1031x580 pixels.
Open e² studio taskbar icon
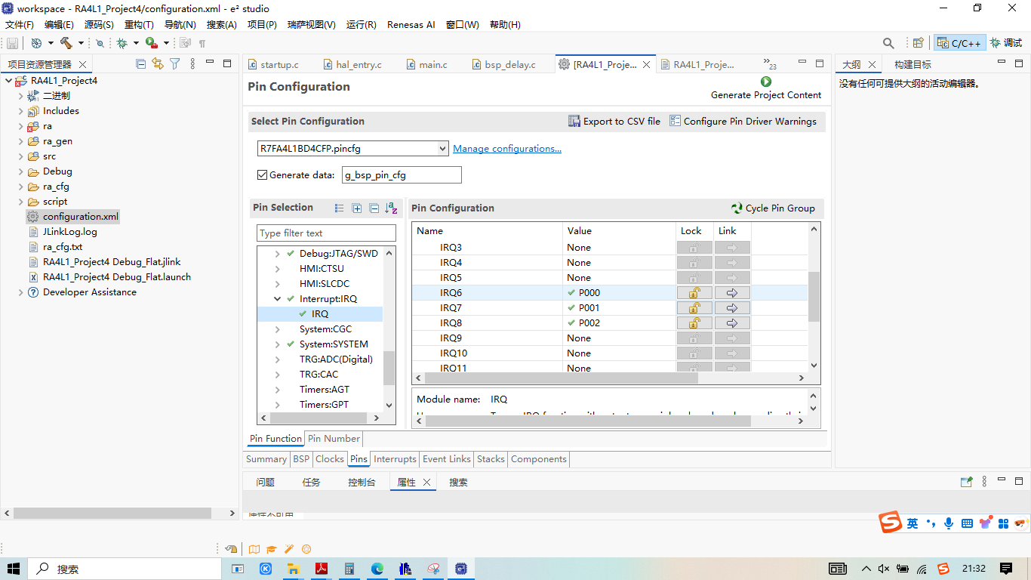point(461,569)
